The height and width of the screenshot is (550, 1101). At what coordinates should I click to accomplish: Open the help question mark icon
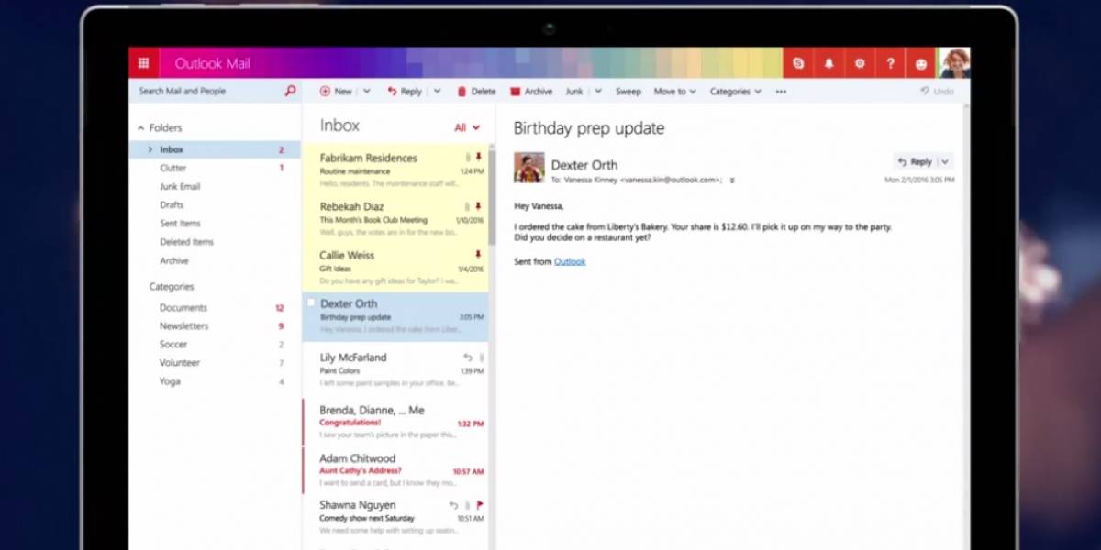click(890, 63)
